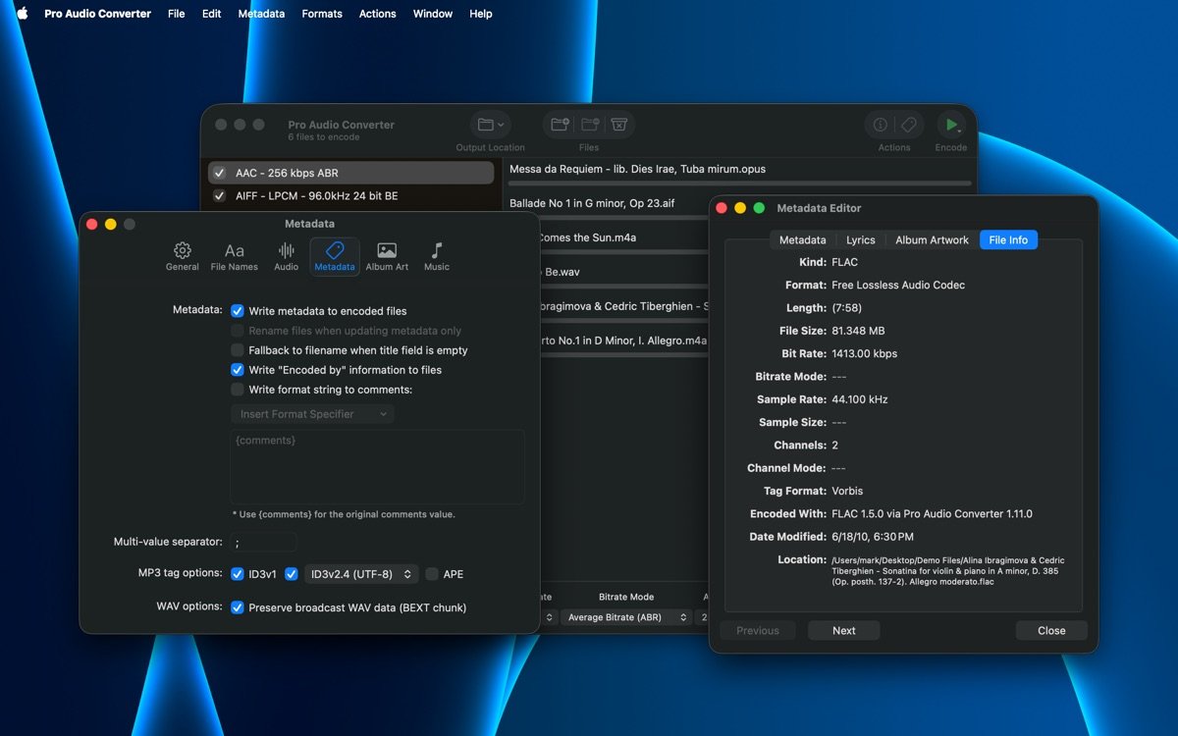Image resolution: width=1178 pixels, height=736 pixels.
Task: Open the Pro Audio Converter app menu
Action: (97, 14)
